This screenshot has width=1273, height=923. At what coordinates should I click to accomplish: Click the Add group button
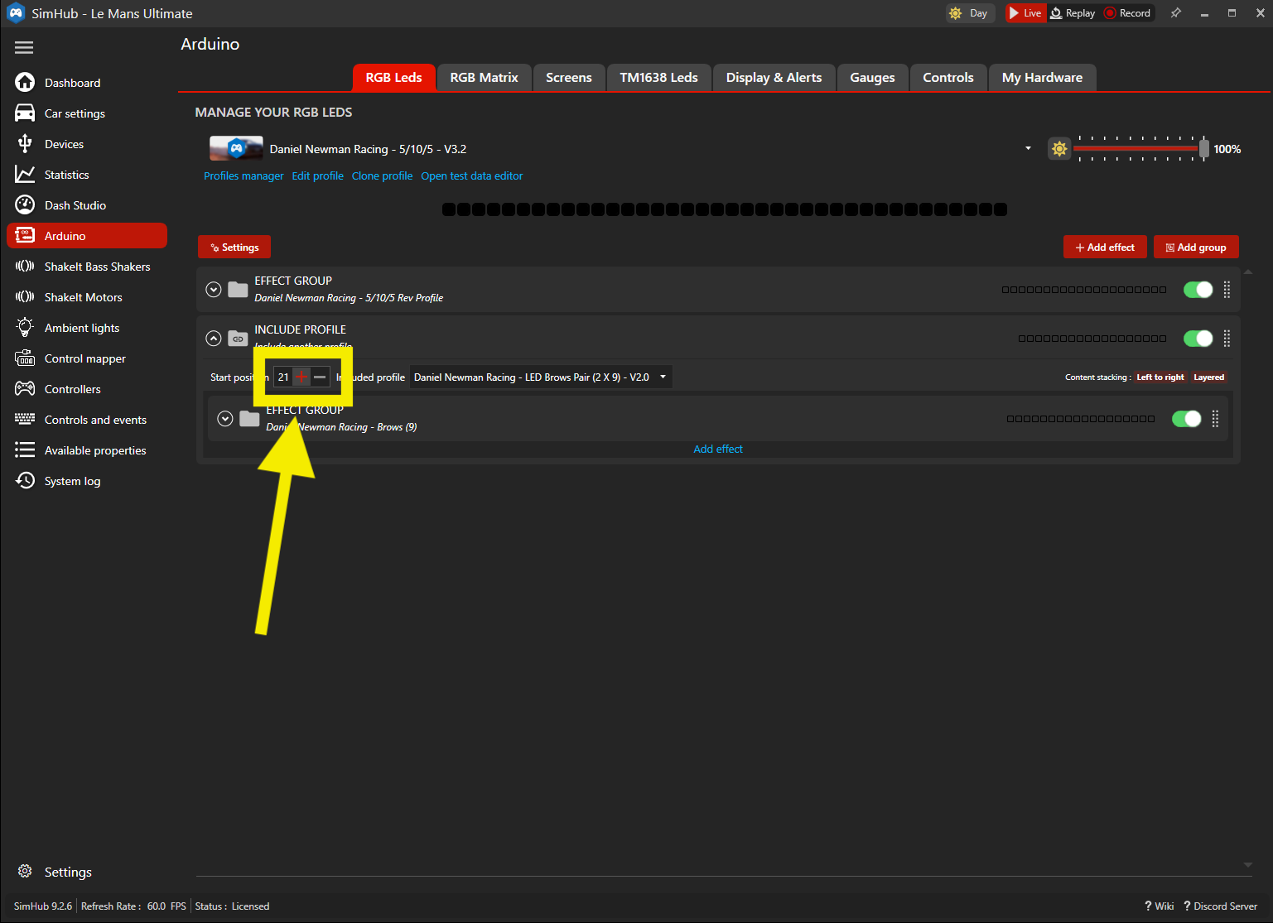[1196, 247]
